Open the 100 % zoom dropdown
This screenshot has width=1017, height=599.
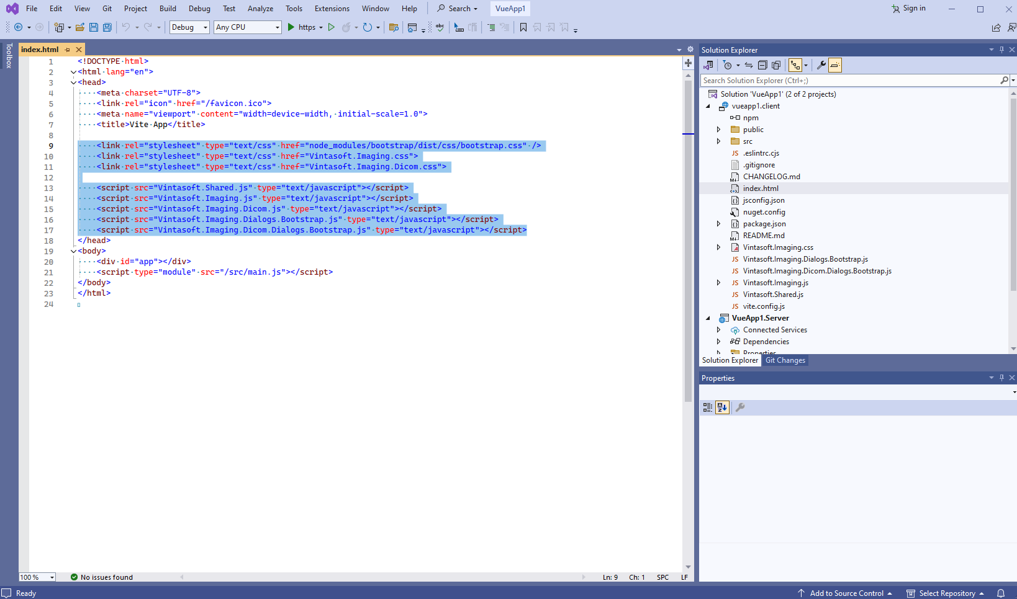coord(37,577)
